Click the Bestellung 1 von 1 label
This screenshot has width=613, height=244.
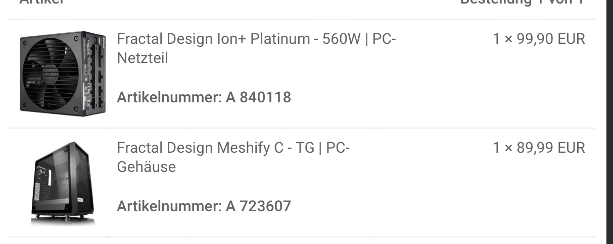[522, 2]
